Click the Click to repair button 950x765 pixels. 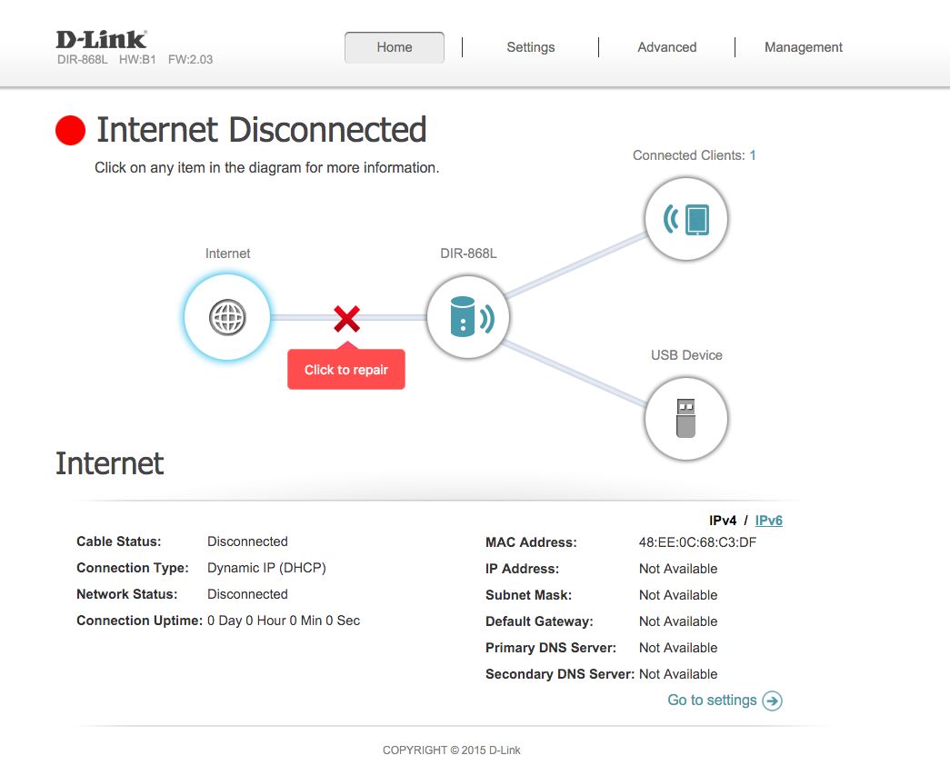point(346,370)
